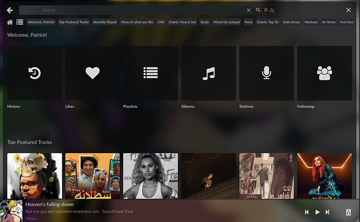The height and width of the screenshot is (222, 360).
Task: Open the Likes heart tile
Action: coord(92,73)
